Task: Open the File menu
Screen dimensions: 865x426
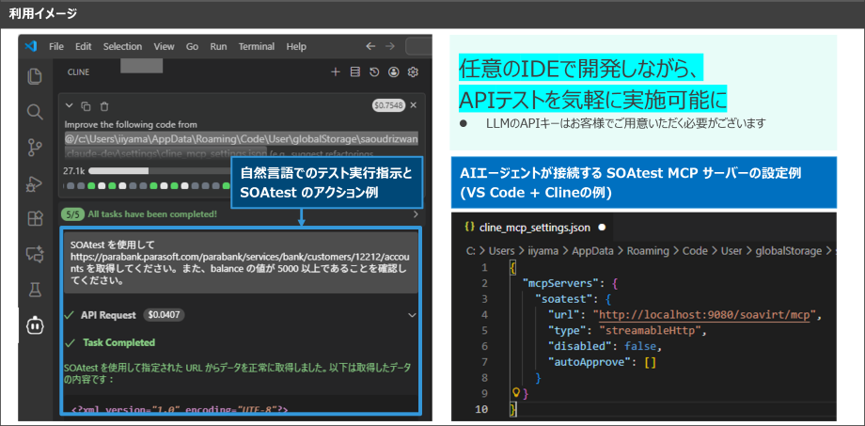Action: pos(56,47)
